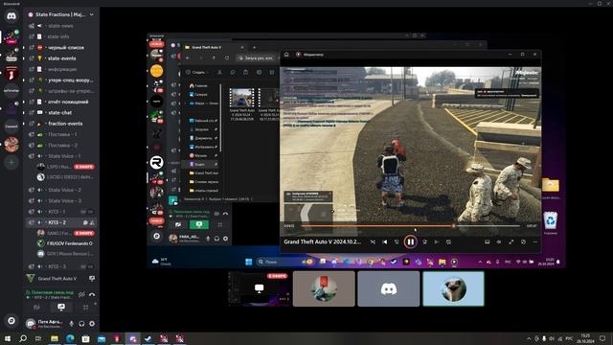
Task: Disconnect from the voice channel
Action: tap(92, 295)
